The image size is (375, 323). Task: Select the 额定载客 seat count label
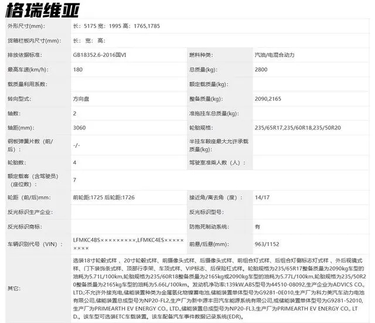(x=33, y=180)
